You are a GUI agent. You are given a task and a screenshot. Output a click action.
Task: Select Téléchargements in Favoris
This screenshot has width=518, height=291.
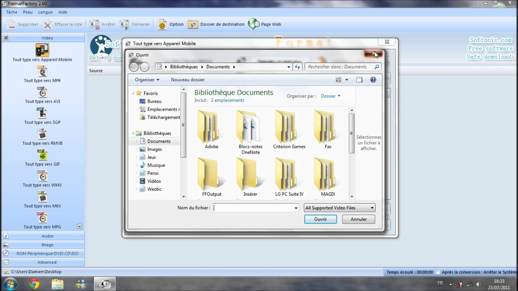159,117
